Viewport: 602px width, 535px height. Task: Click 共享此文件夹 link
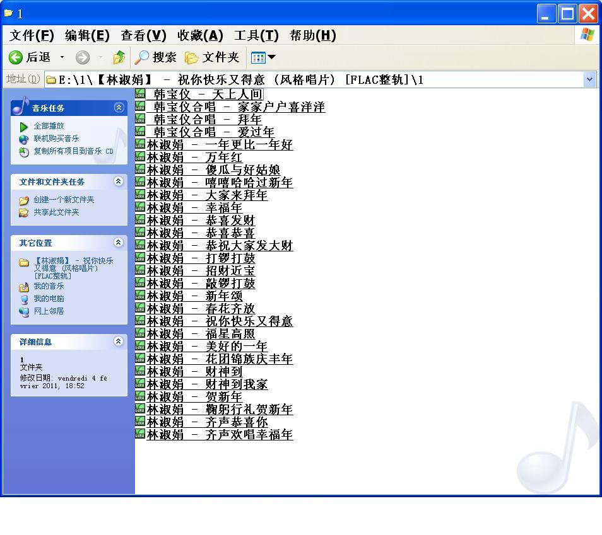56,212
